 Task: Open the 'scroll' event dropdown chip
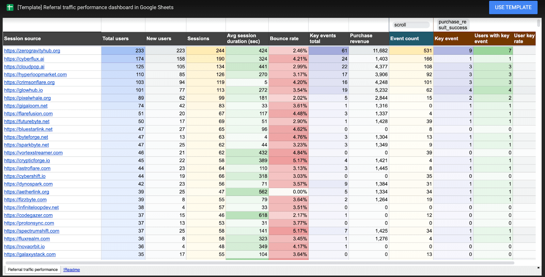click(x=411, y=25)
